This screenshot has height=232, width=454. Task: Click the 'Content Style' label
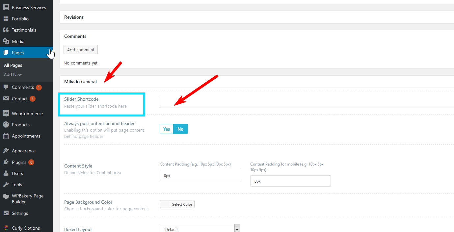[x=78, y=166]
